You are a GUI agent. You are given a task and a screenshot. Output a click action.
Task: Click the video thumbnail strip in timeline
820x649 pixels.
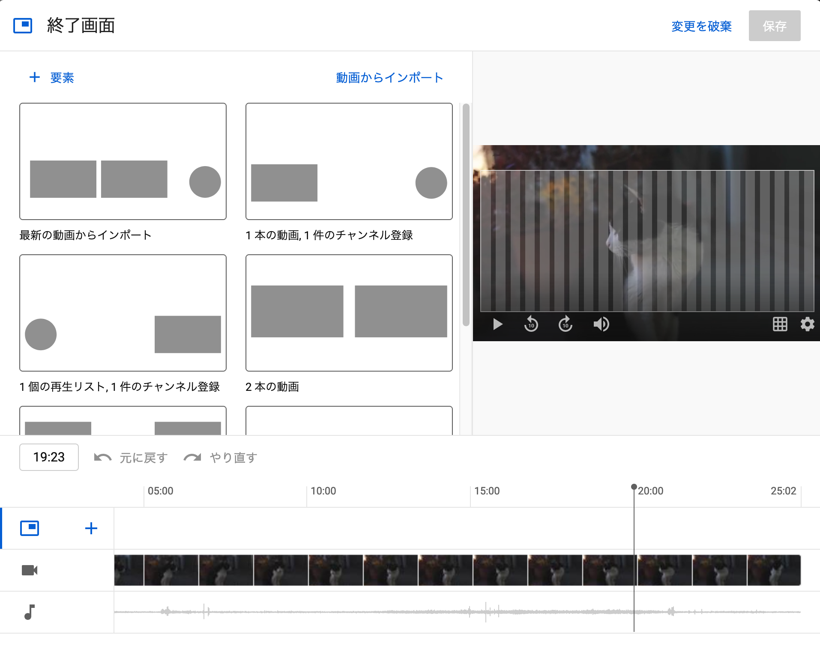(x=458, y=570)
